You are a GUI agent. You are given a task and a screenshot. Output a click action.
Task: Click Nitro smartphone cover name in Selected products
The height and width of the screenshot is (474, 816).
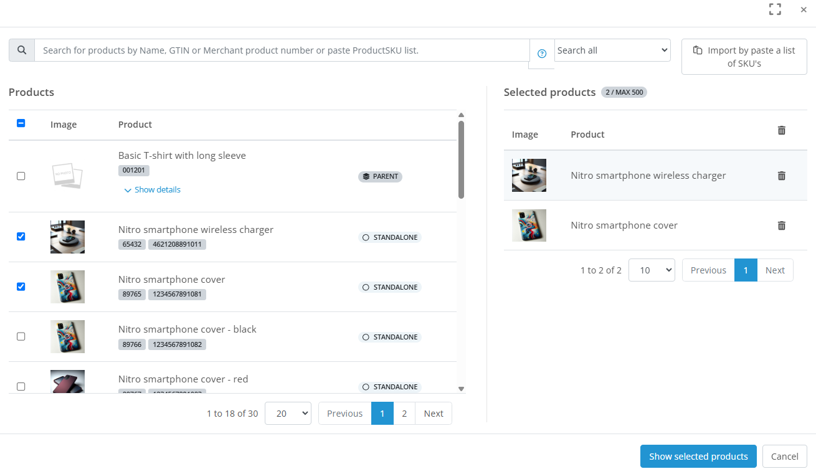tap(624, 225)
